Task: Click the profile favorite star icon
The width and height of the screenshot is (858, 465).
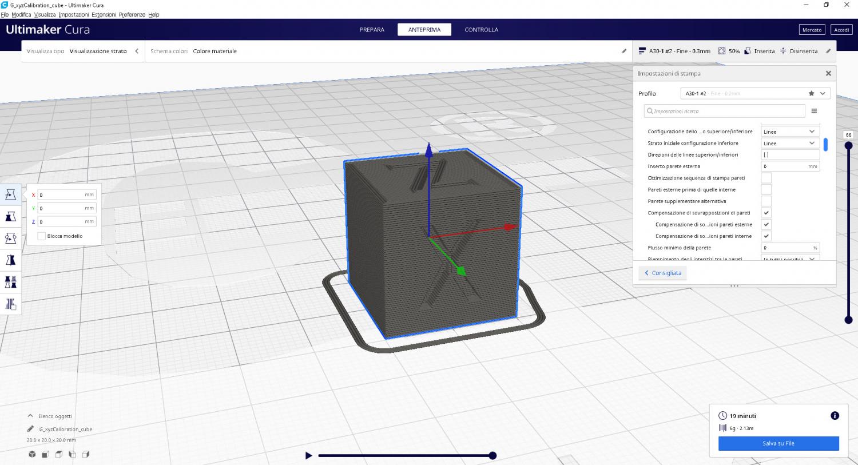Action: tap(811, 93)
